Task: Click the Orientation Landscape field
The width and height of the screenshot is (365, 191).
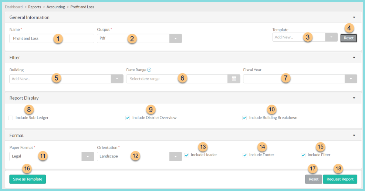Action: pyautogui.click(x=133, y=157)
